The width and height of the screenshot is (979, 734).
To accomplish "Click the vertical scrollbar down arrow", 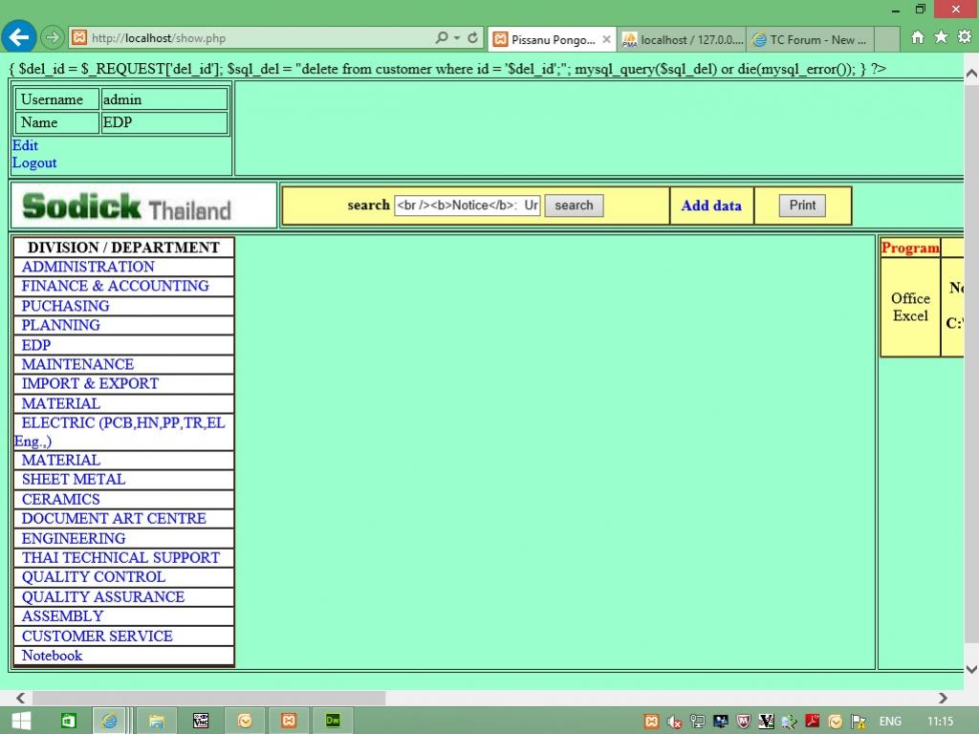I will coord(971,669).
